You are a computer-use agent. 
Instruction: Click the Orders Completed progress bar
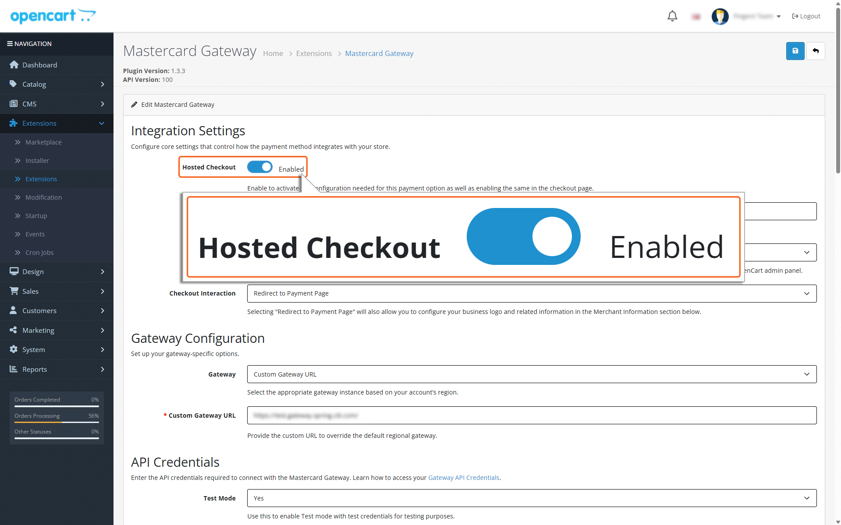[x=57, y=406]
